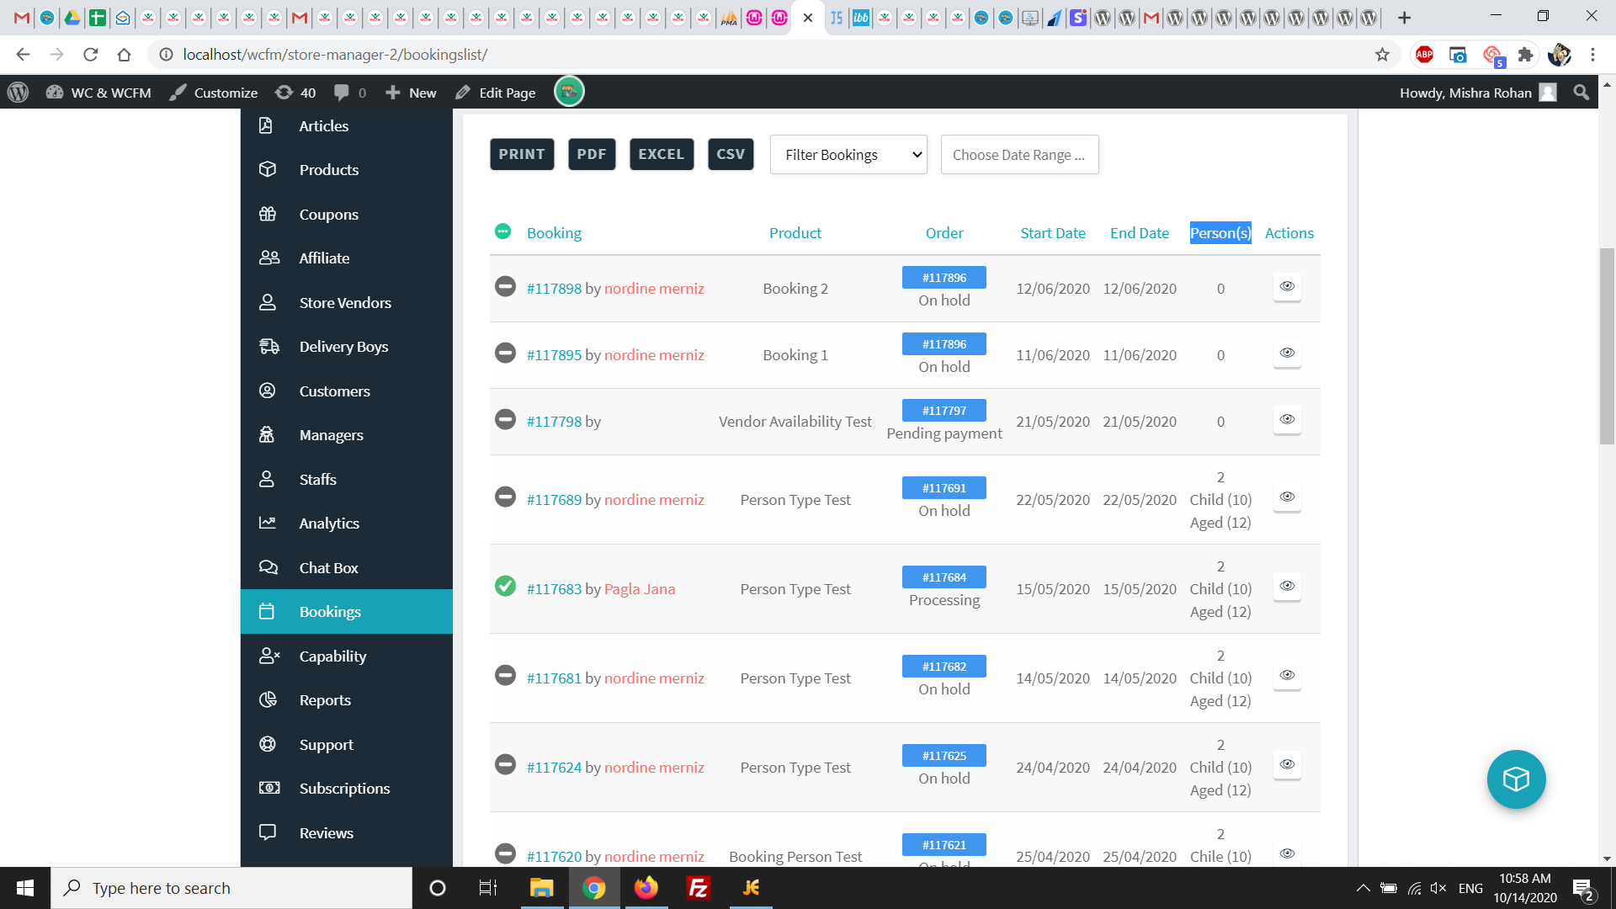Click the Person(s) column header
The width and height of the screenshot is (1616, 909).
click(x=1220, y=233)
